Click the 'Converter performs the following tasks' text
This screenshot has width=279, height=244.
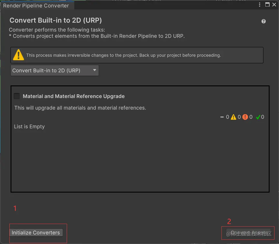57,30
